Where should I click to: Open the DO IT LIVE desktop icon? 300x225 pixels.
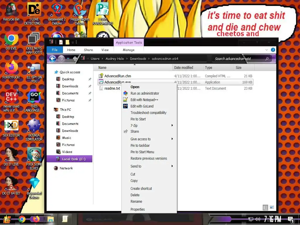11,157
